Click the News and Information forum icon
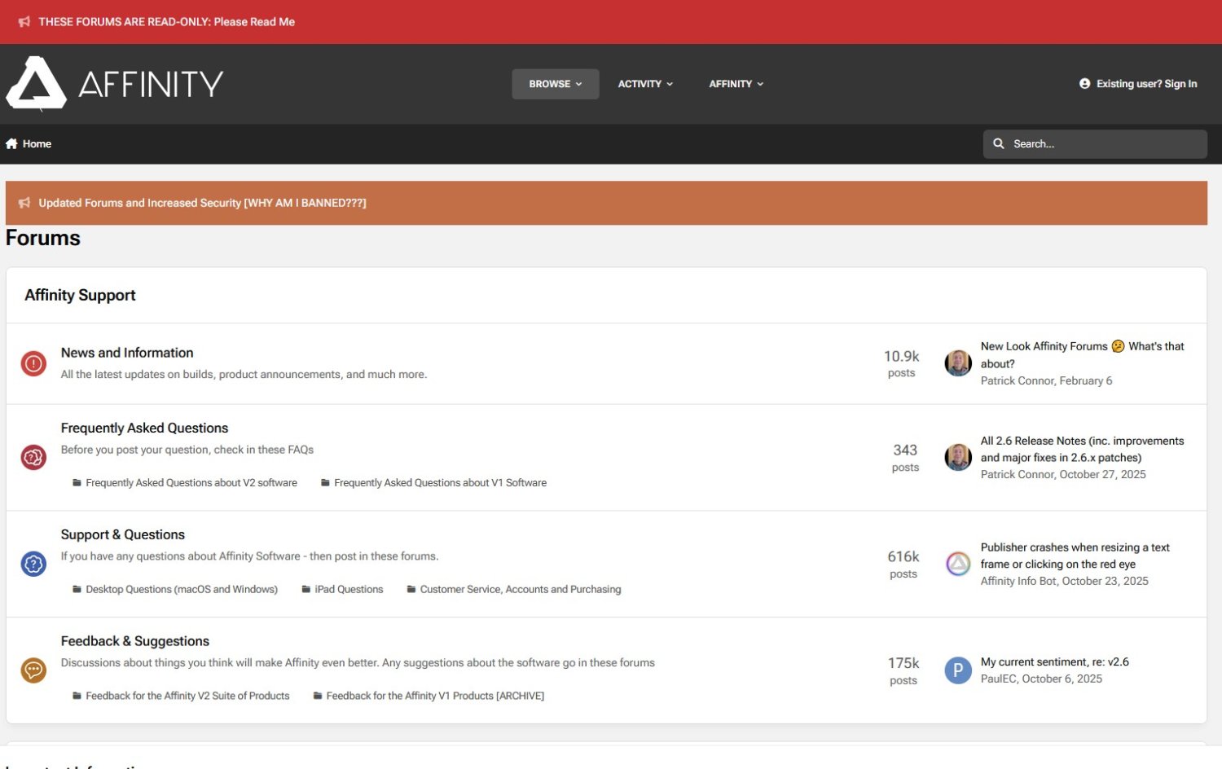The height and width of the screenshot is (769, 1222). [33, 363]
